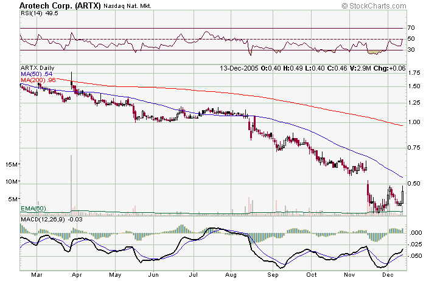This screenshot has height=281, width=426.
Task: Click the V:2.9M volume value
Action: (360, 68)
